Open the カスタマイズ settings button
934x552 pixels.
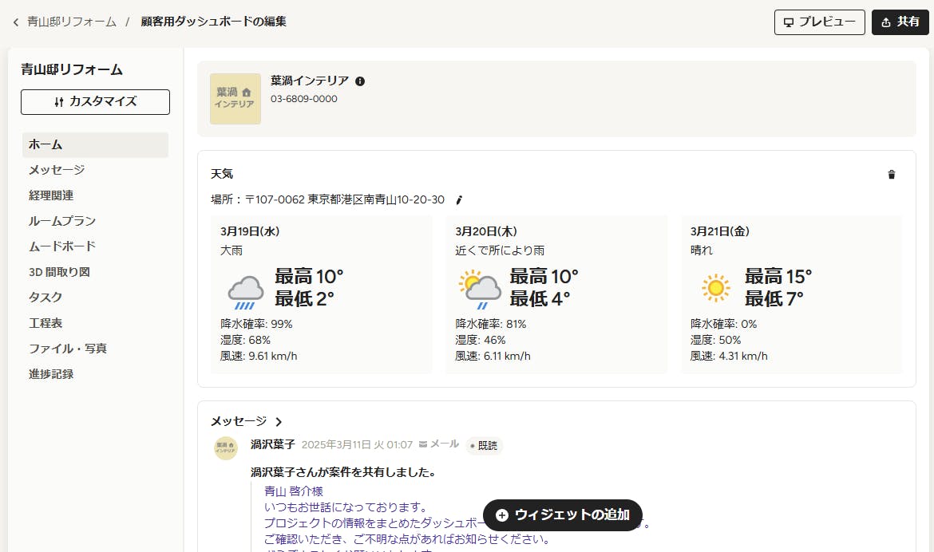[x=95, y=102]
